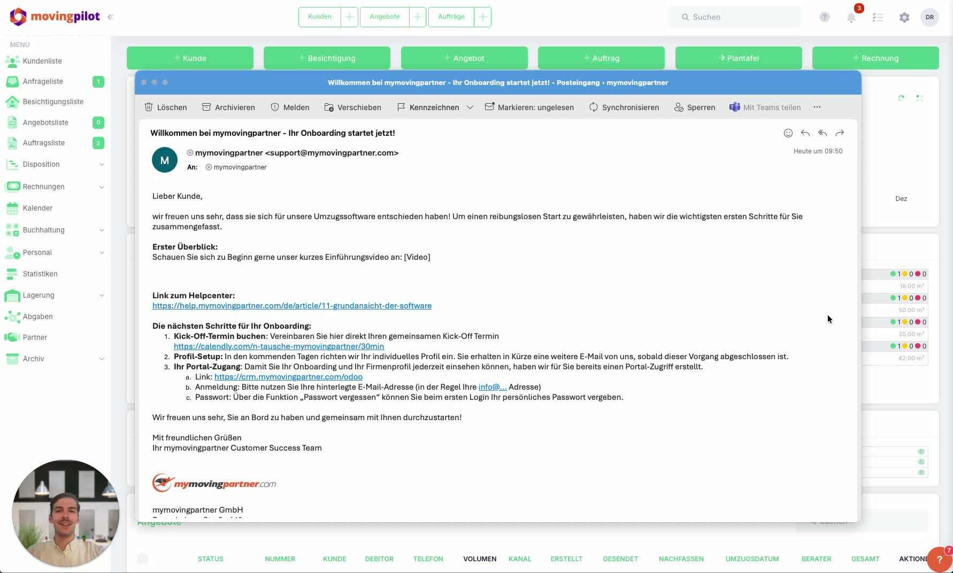Reply all to the email
The image size is (953, 573).
(823, 133)
